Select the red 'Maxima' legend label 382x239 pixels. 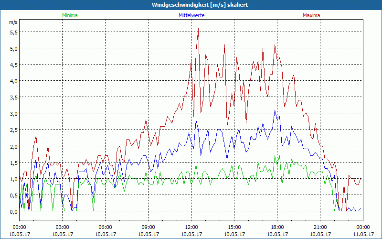pyautogui.click(x=311, y=15)
